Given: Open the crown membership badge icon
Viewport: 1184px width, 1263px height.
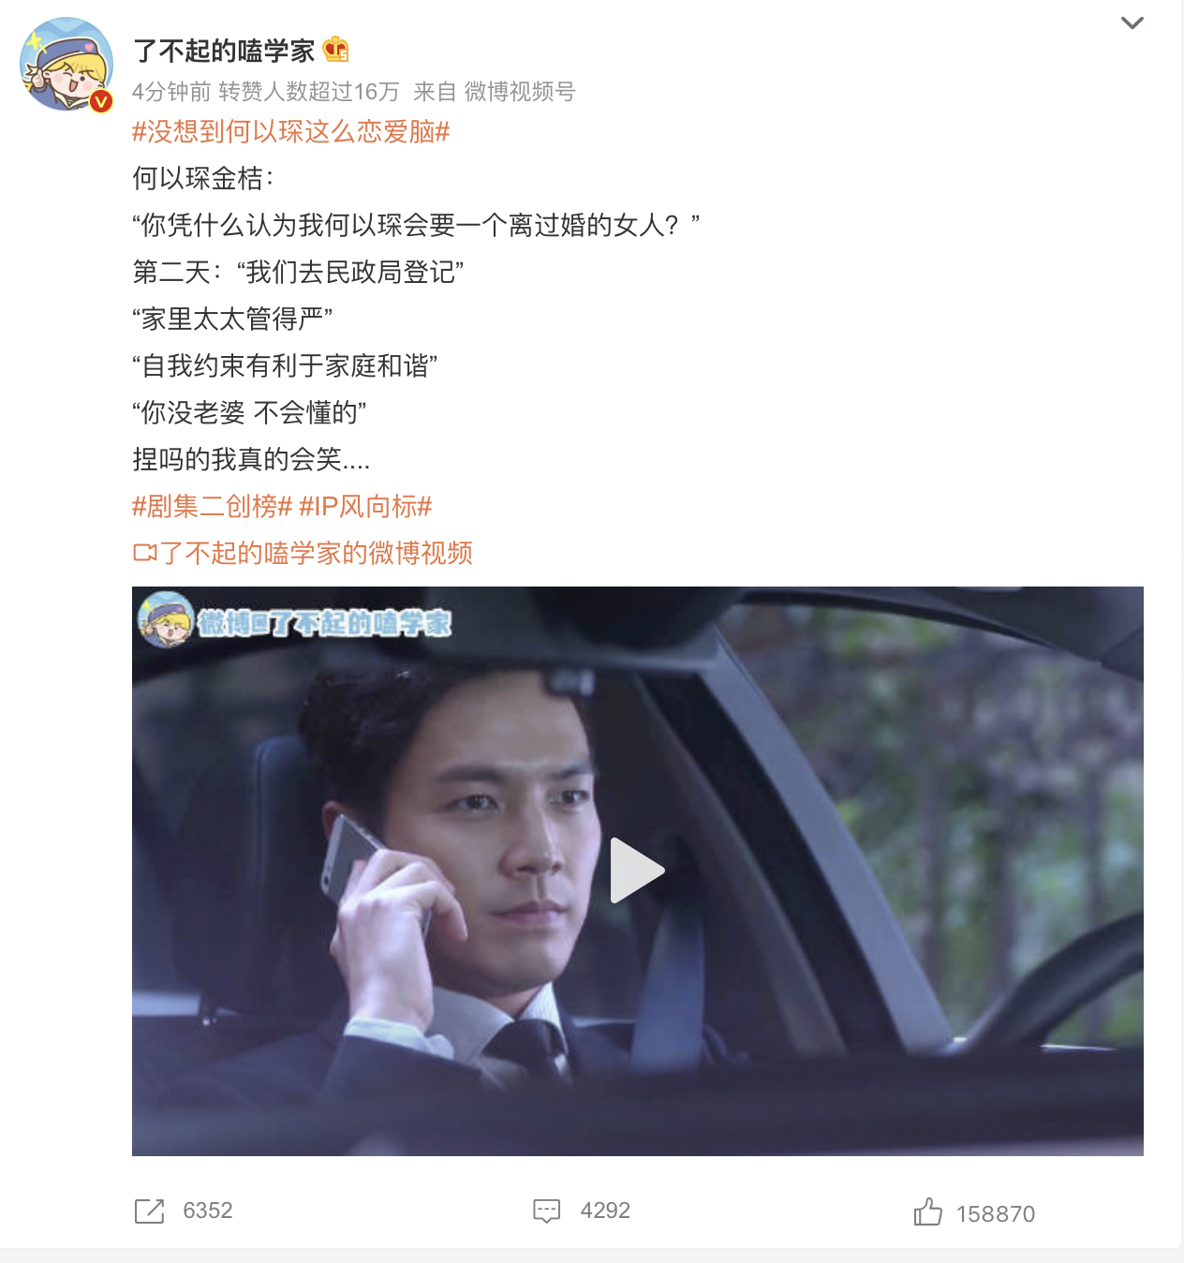Looking at the screenshot, I should click(335, 49).
